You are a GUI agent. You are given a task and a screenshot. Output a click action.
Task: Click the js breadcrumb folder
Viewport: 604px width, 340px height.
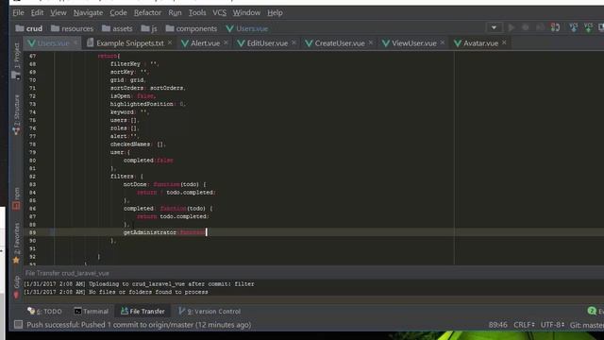click(149, 28)
